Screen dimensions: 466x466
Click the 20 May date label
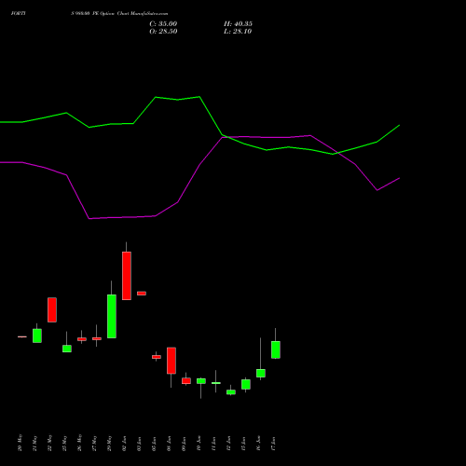pos(20,443)
